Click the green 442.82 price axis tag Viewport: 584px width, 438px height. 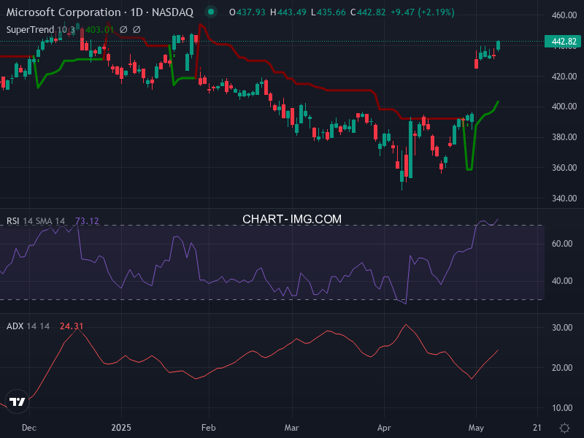pyautogui.click(x=562, y=42)
